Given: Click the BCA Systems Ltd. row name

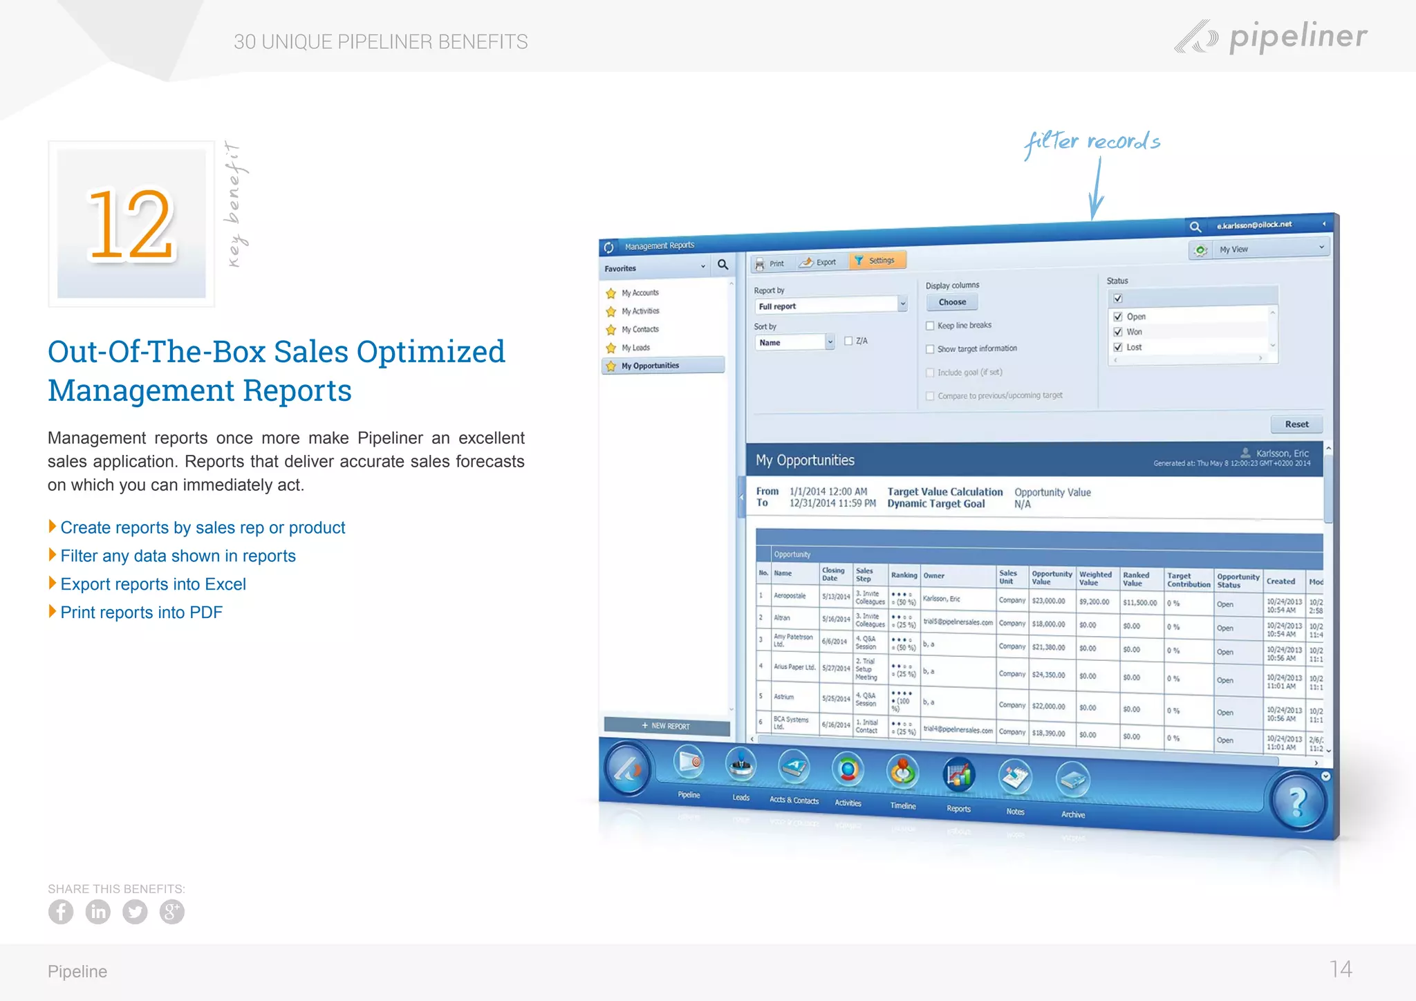Looking at the screenshot, I should (x=791, y=723).
